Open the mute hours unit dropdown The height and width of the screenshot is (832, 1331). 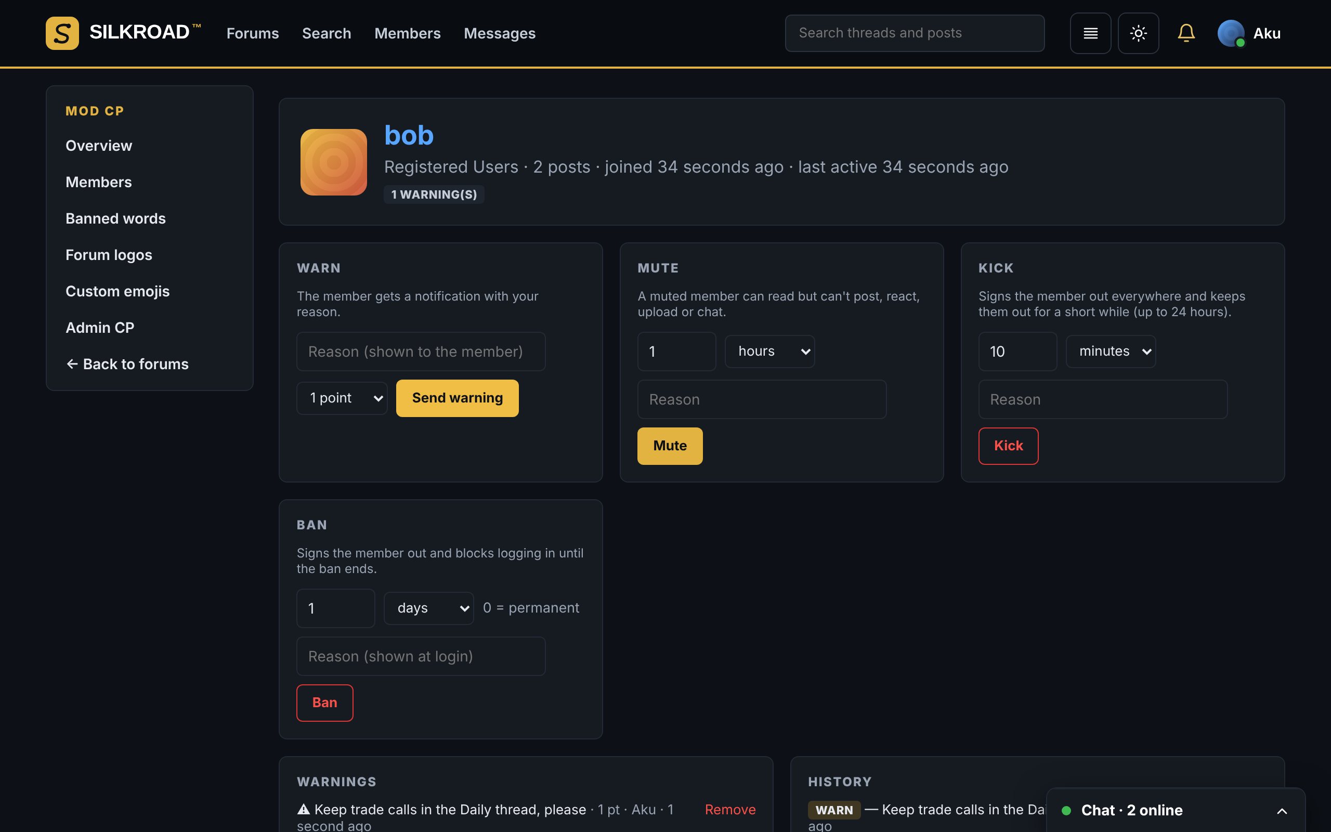[x=769, y=351]
